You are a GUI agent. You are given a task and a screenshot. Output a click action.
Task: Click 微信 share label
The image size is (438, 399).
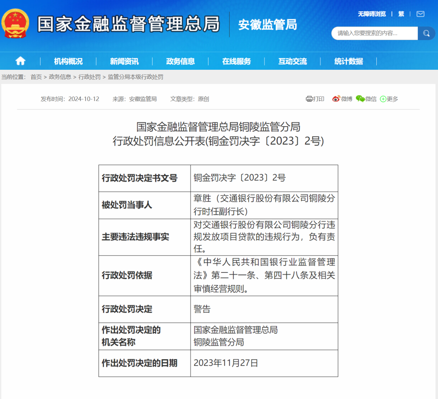[x=371, y=99]
